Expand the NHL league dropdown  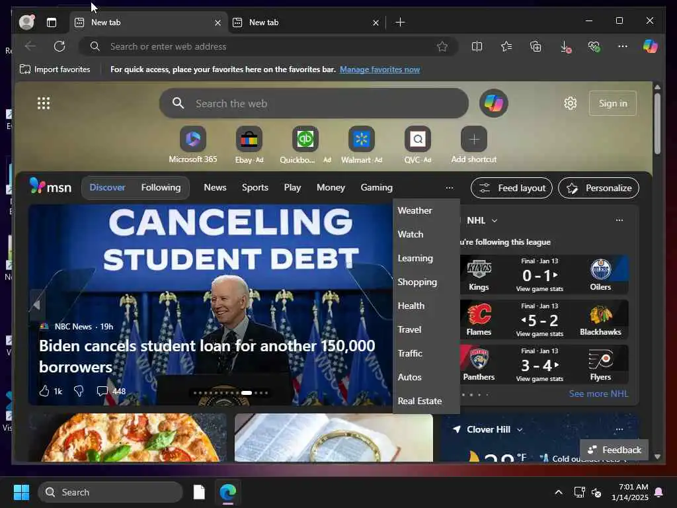495,220
